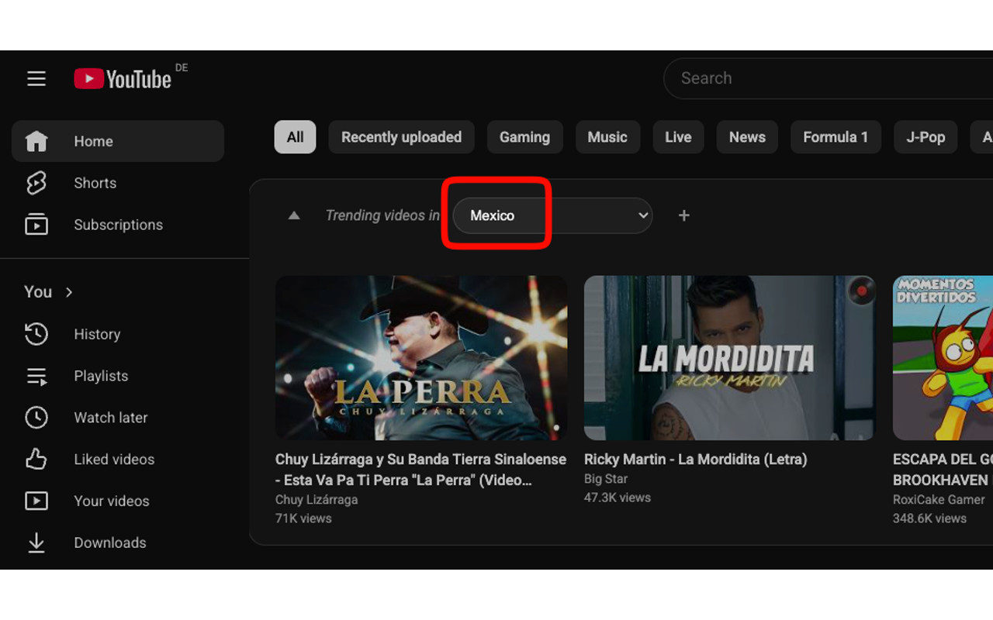Viewport: 993px width, 620px height.
Task: Select the J-Pop filter chip
Action: coord(926,137)
